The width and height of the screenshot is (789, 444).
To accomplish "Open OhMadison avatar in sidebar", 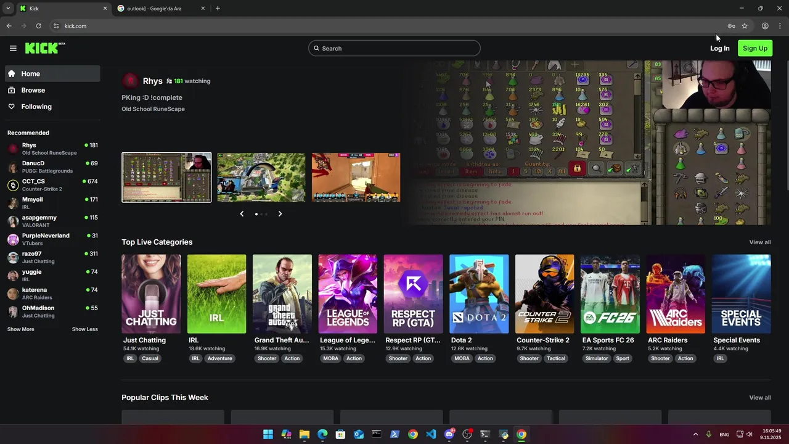I will 13,311.
